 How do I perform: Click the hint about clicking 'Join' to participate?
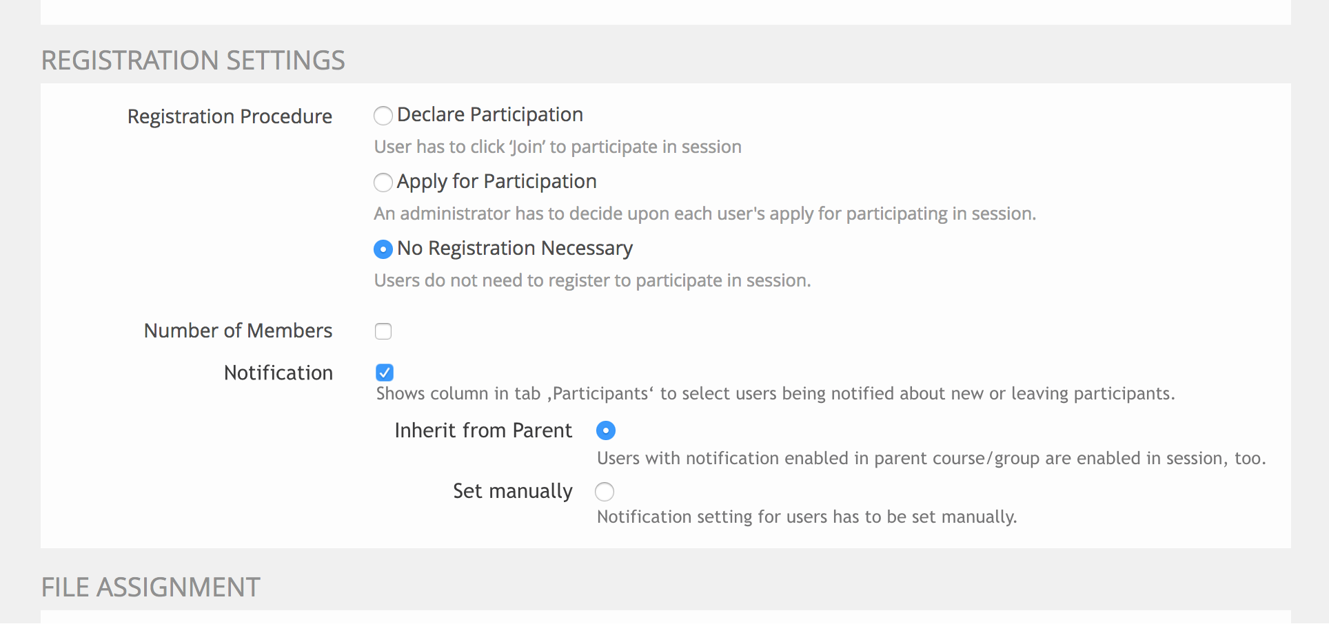tap(557, 147)
